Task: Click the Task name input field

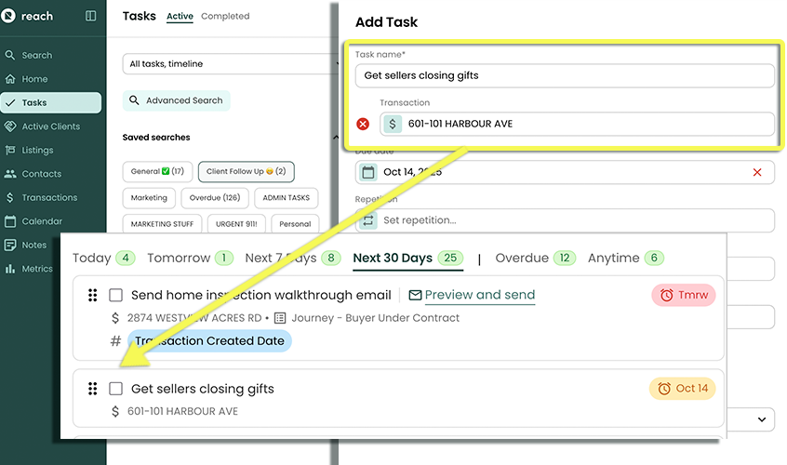Action: [565, 75]
